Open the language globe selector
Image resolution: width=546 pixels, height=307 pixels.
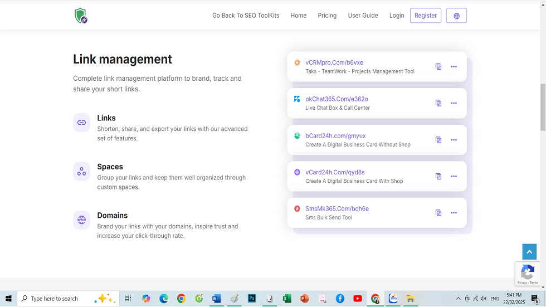pyautogui.click(x=456, y=16)
